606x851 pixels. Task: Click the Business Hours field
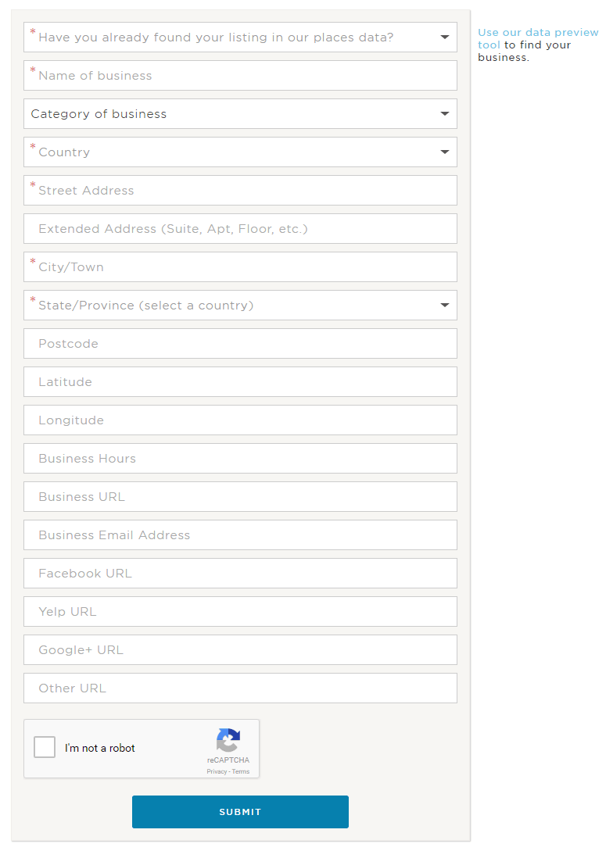tap(240, 459)
